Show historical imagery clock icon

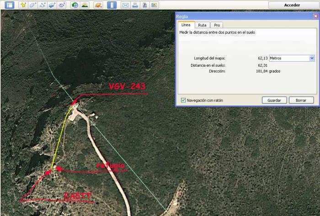[75, 5]
